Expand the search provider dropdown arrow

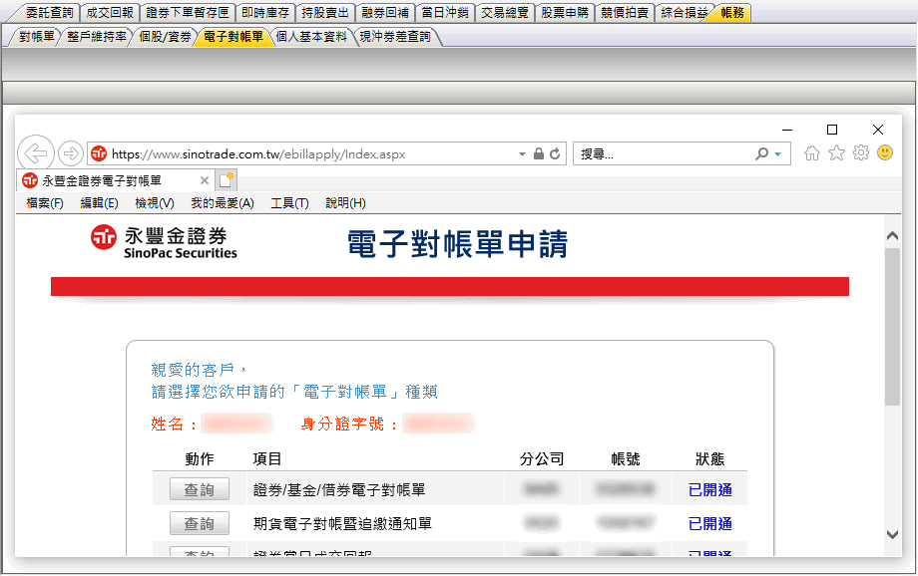click(778, 154)
